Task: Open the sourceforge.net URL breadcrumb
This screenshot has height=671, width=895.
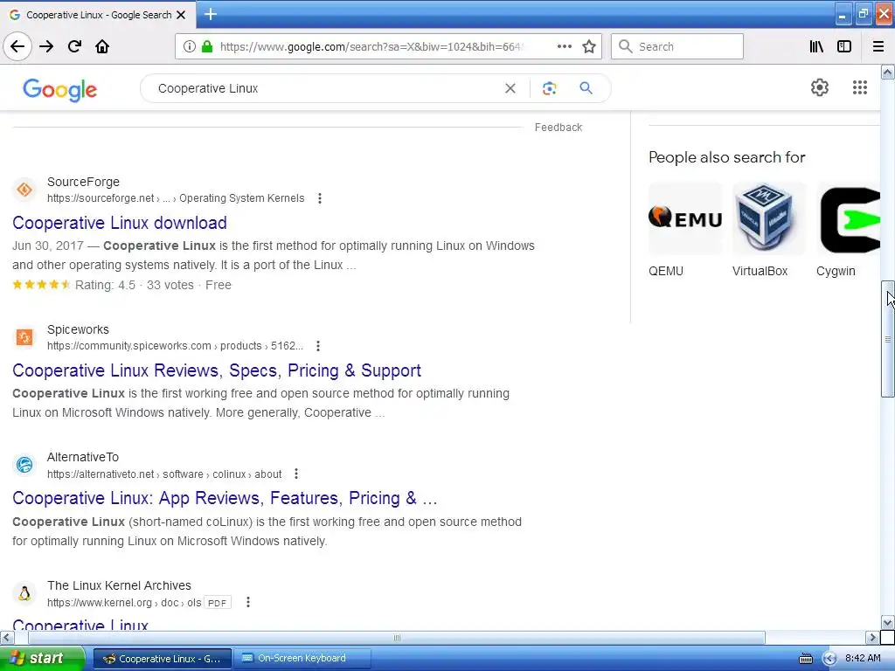Action: [176, 198]
